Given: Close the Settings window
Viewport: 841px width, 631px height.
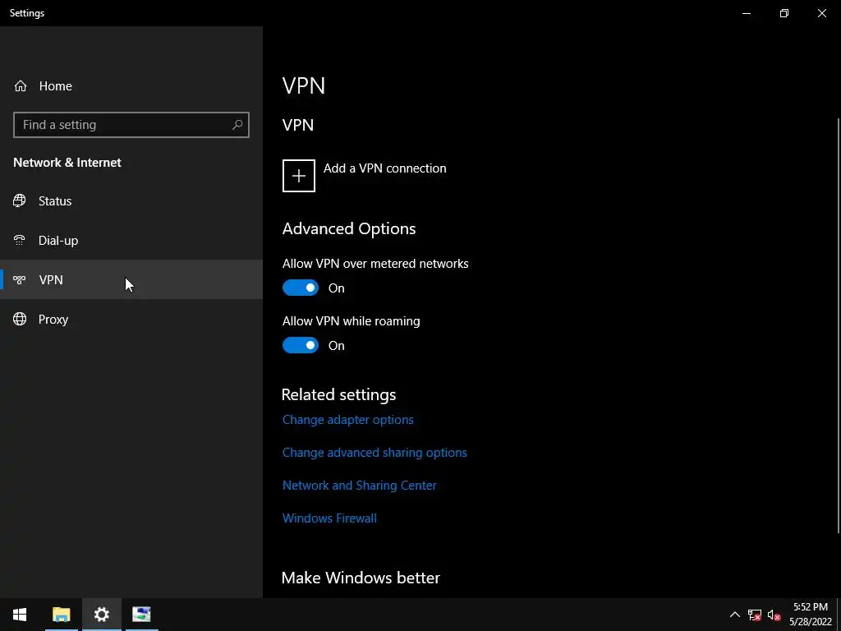Looking at the screenshot, I should [821, 13].
